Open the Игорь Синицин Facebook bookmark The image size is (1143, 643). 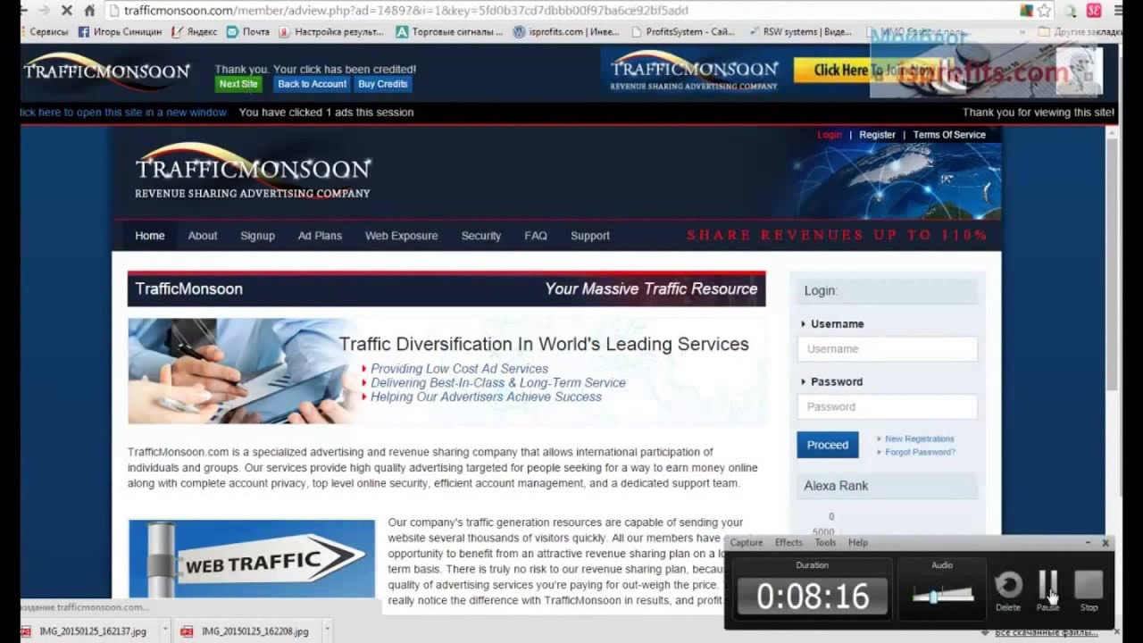click(121, 31)
